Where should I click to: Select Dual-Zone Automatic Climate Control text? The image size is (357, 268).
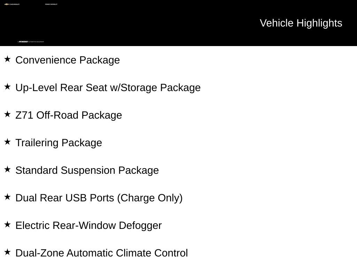101,253
